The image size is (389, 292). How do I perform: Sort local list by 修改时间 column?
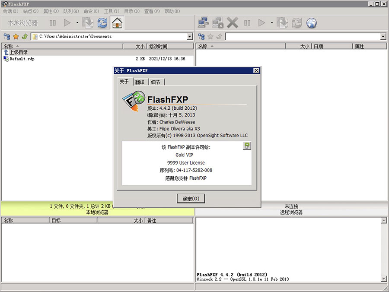tap(170, 46)
